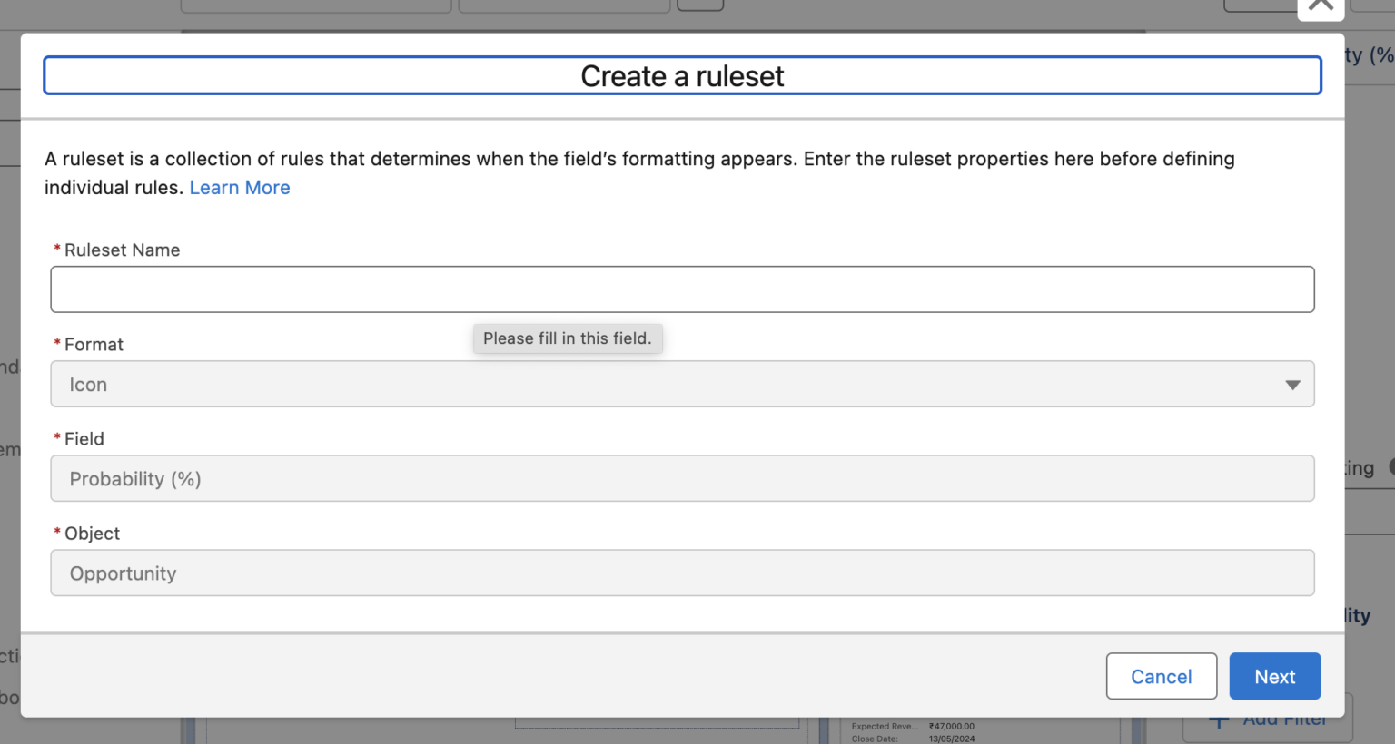Open the Learn More link
The height and width of the screenshot is (744, 1395).
[x=239, y=187]
